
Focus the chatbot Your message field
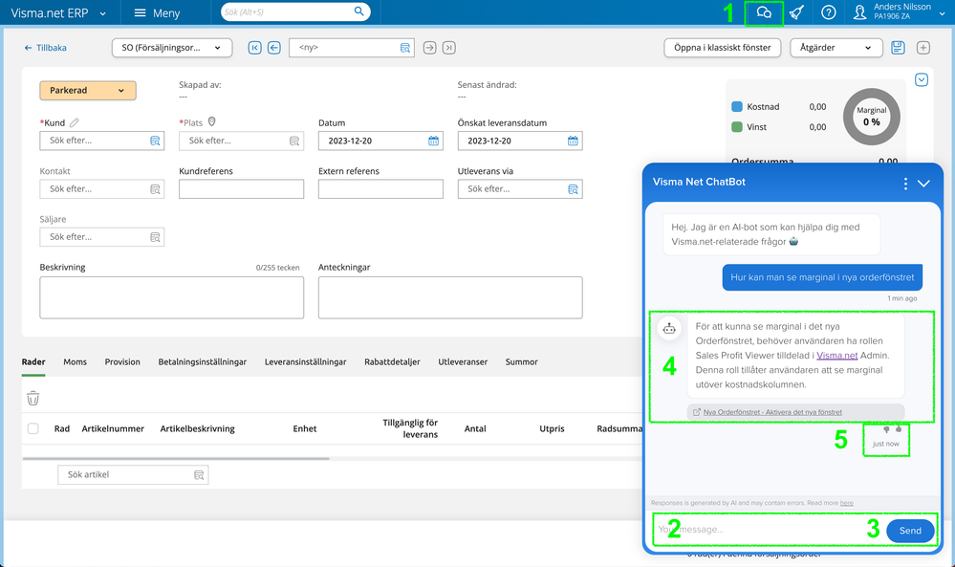[769, 530]
